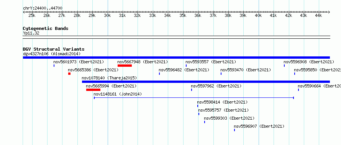Select the red nsv5667948 variant bar
This screenshot has height=145, width=341.
[125, 66]
